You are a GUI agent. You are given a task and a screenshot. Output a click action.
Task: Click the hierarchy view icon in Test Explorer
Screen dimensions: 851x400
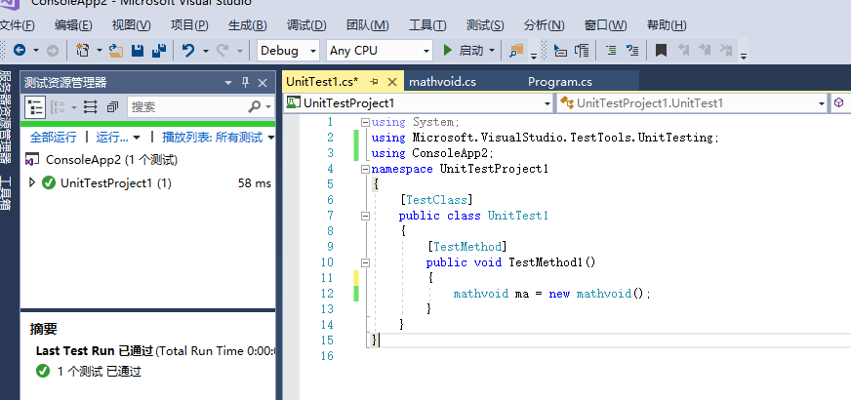35,107
